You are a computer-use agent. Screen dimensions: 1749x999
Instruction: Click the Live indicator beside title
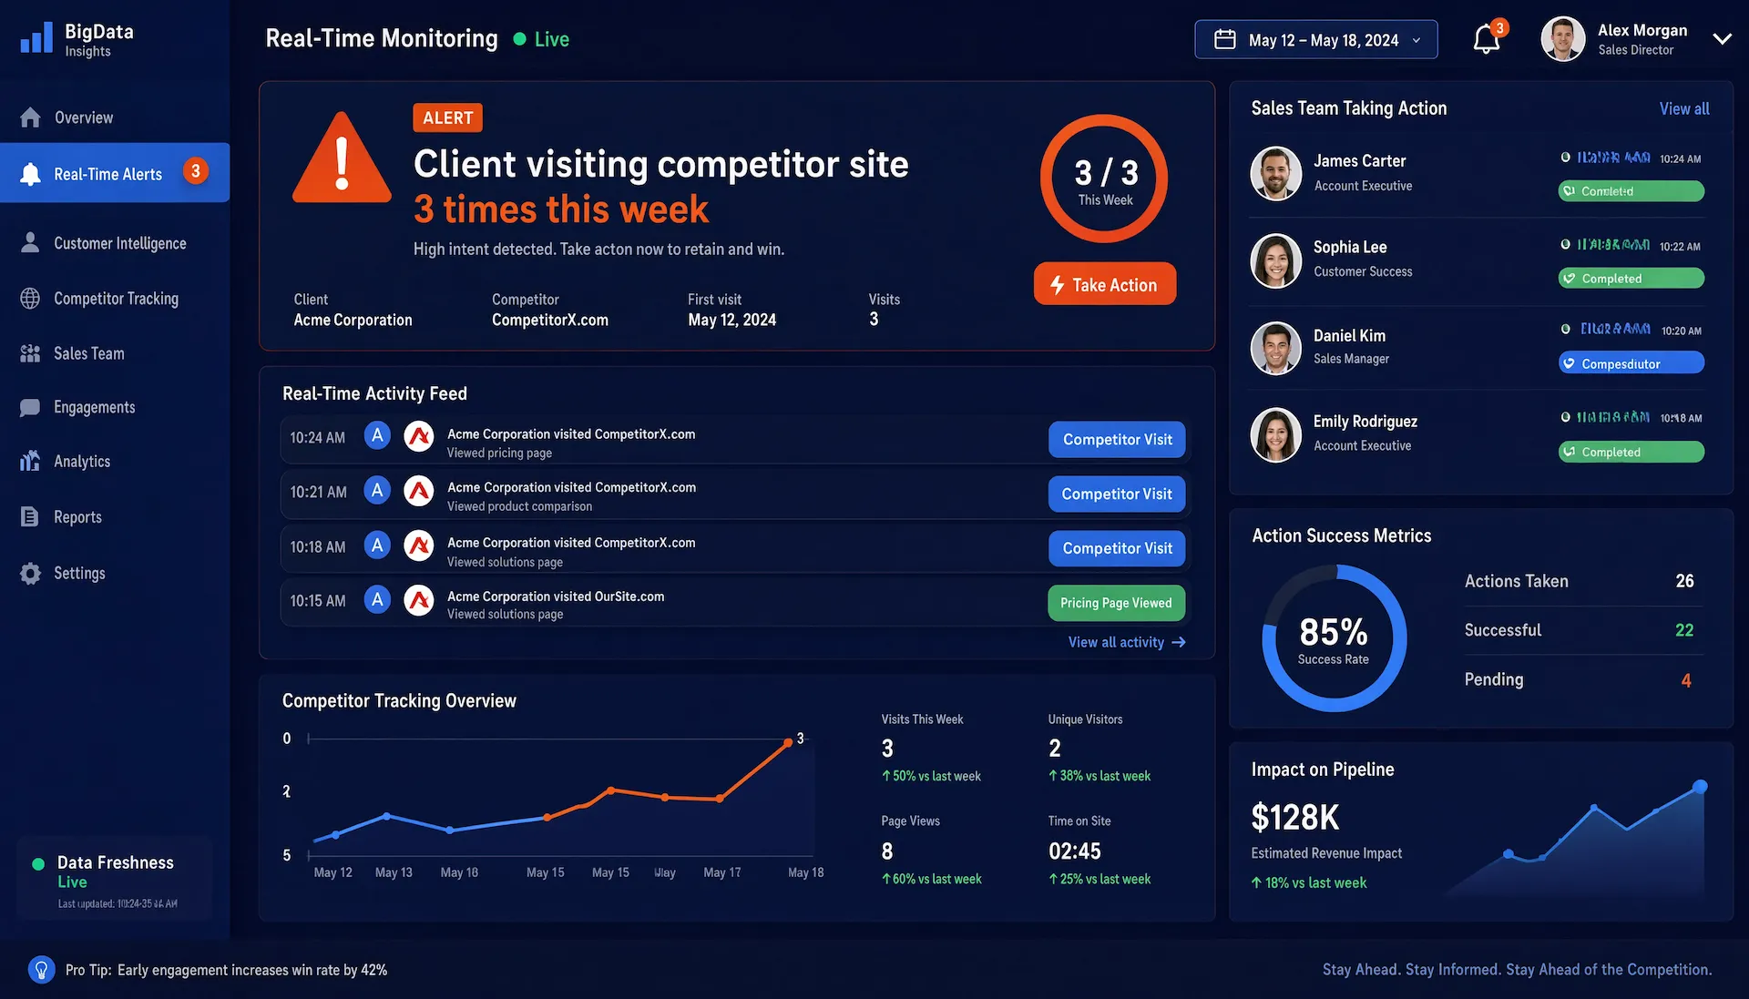point(541,39)
